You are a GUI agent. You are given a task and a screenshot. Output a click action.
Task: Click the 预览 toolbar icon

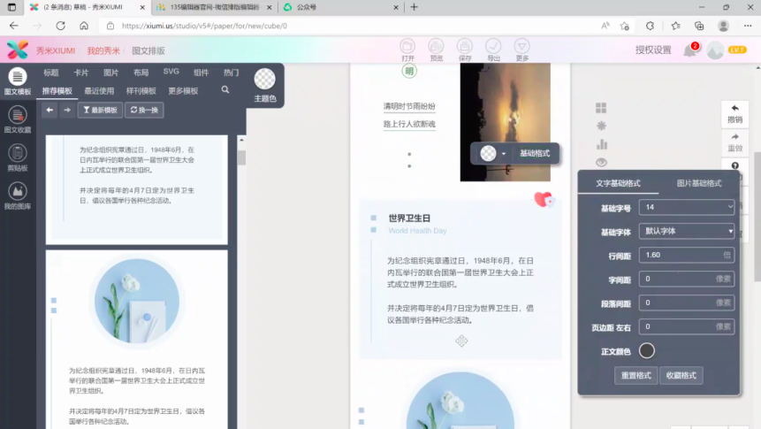(x=437, y=50)
